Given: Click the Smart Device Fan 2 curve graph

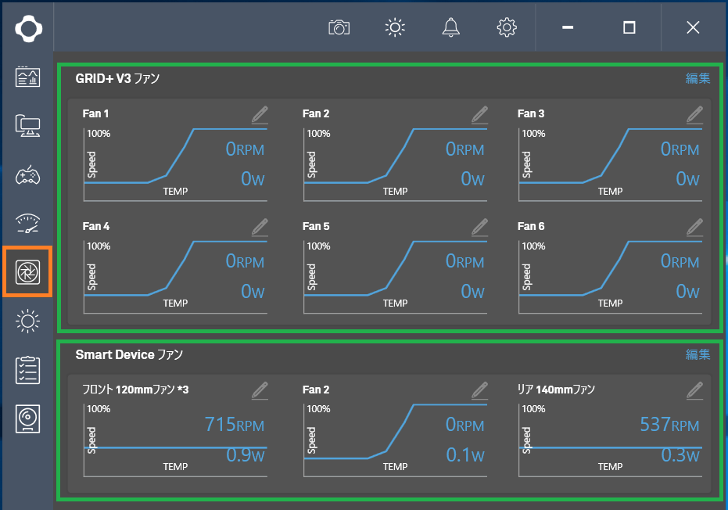Looking at the screenshot, I should click(395, 440).
